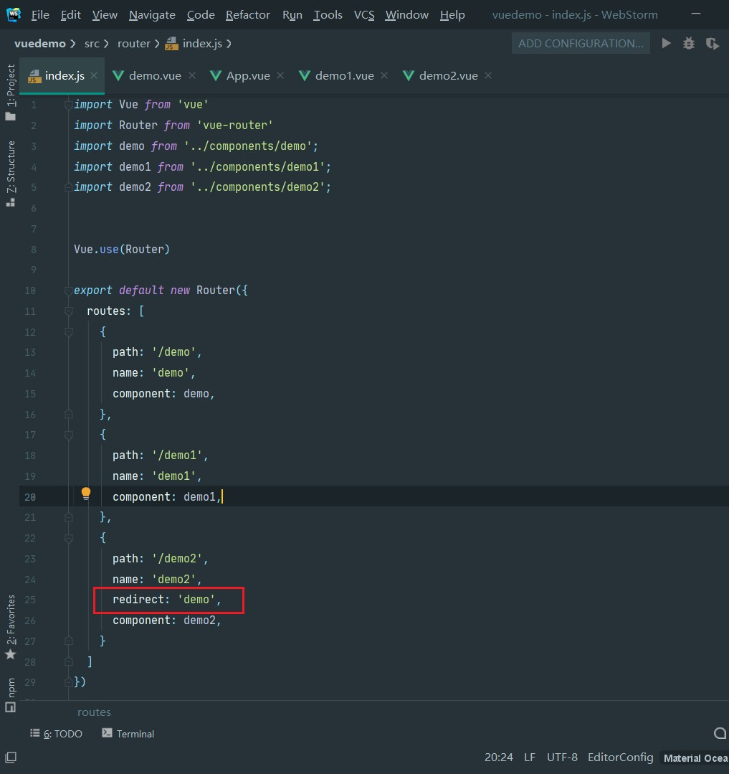Start debugging with the bug icon
Screen dimensions: 729x774
point(689,44)
